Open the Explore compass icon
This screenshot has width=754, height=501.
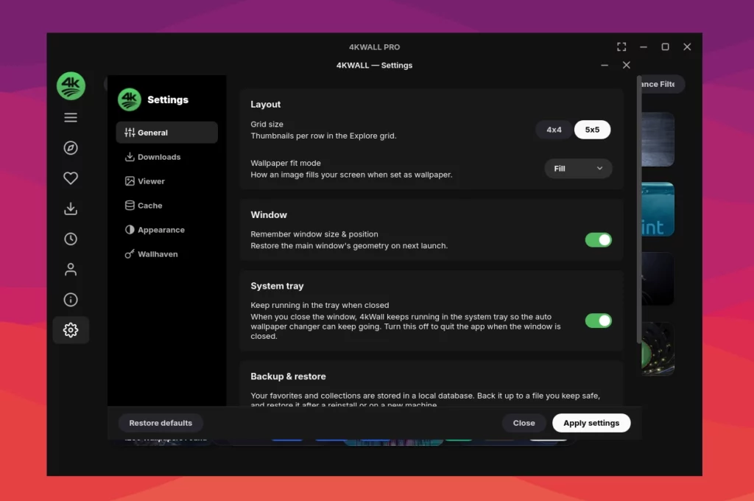tap(71, 148)
